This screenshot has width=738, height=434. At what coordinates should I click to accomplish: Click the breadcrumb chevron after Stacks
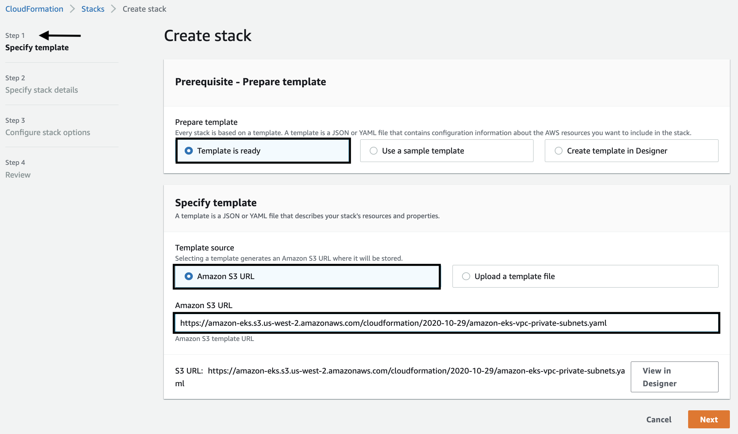(x=114, y=9)
